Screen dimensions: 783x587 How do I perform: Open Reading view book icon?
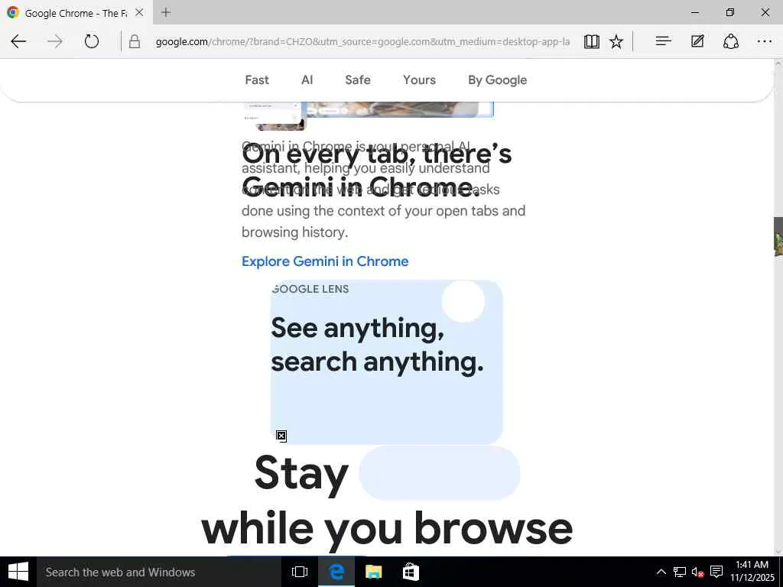coord(592,41)
